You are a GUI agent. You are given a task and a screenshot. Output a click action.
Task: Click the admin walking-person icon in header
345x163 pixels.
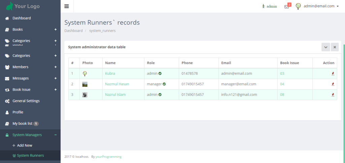(264, 6)
